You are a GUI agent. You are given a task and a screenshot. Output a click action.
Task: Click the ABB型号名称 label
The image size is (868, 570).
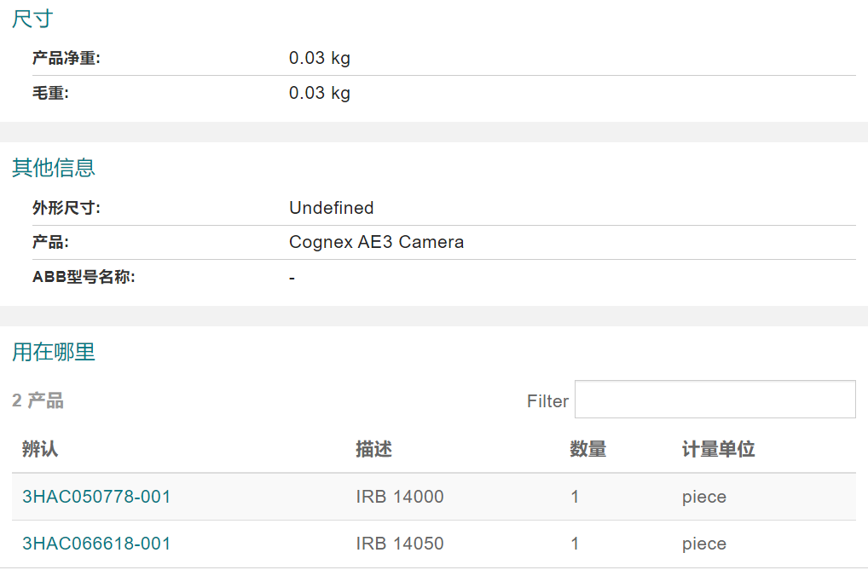(84, 277)
